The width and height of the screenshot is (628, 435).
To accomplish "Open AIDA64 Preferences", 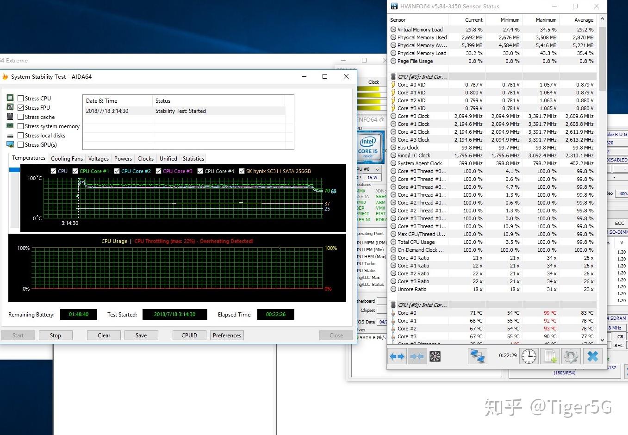I will click(x=227, y=335).
